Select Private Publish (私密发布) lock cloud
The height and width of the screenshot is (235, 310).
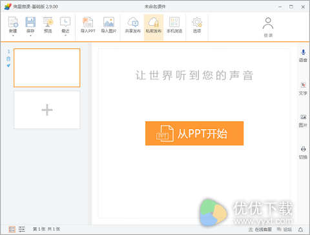pos(154,27)
